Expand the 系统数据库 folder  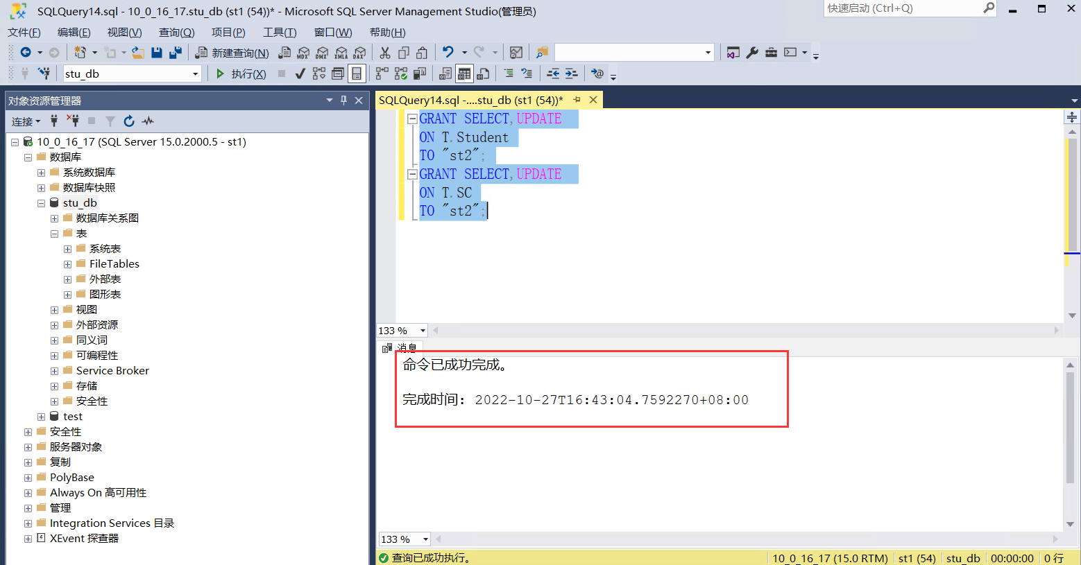(41, 173)
